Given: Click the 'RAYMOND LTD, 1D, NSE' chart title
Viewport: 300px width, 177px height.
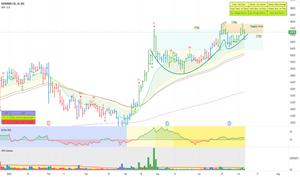Looking at the screenshot, I should click(13, 4).
